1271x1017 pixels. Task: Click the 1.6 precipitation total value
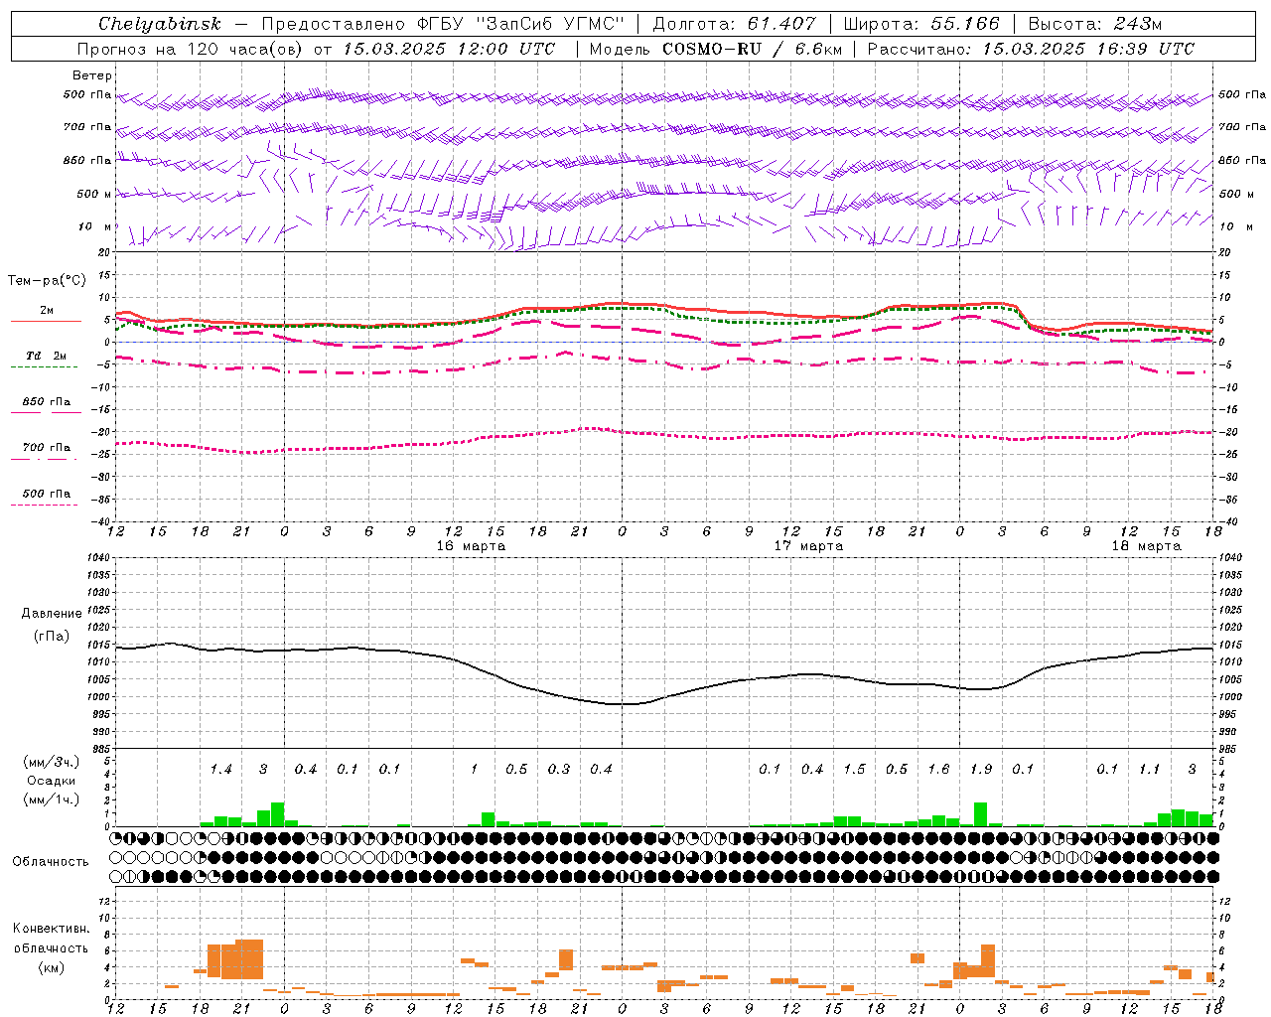pos(938,770)
